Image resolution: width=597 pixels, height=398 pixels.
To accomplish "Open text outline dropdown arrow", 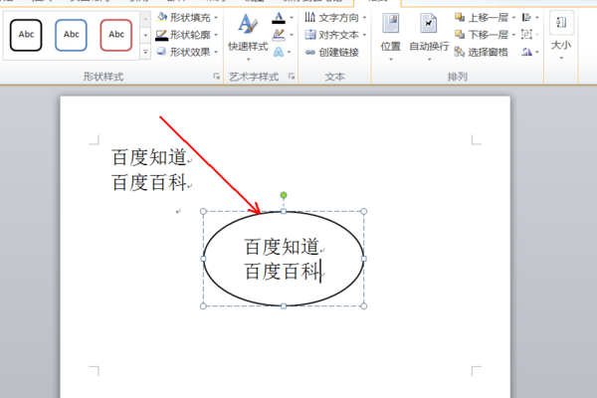I will pyautogui.click(x=292, y=35).
